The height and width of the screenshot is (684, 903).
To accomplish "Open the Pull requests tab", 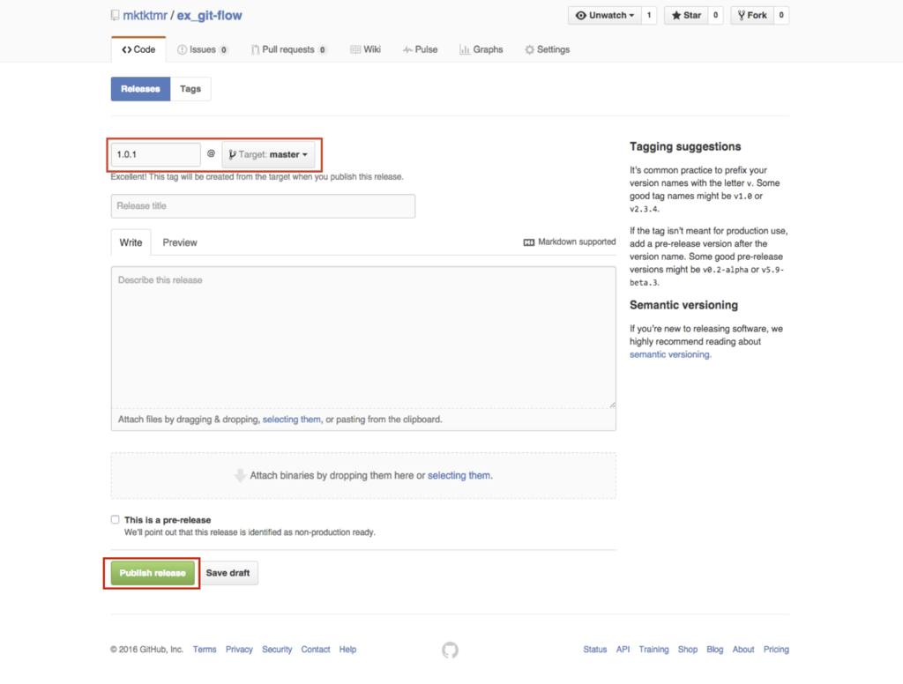I will click(x=288, y=49).
